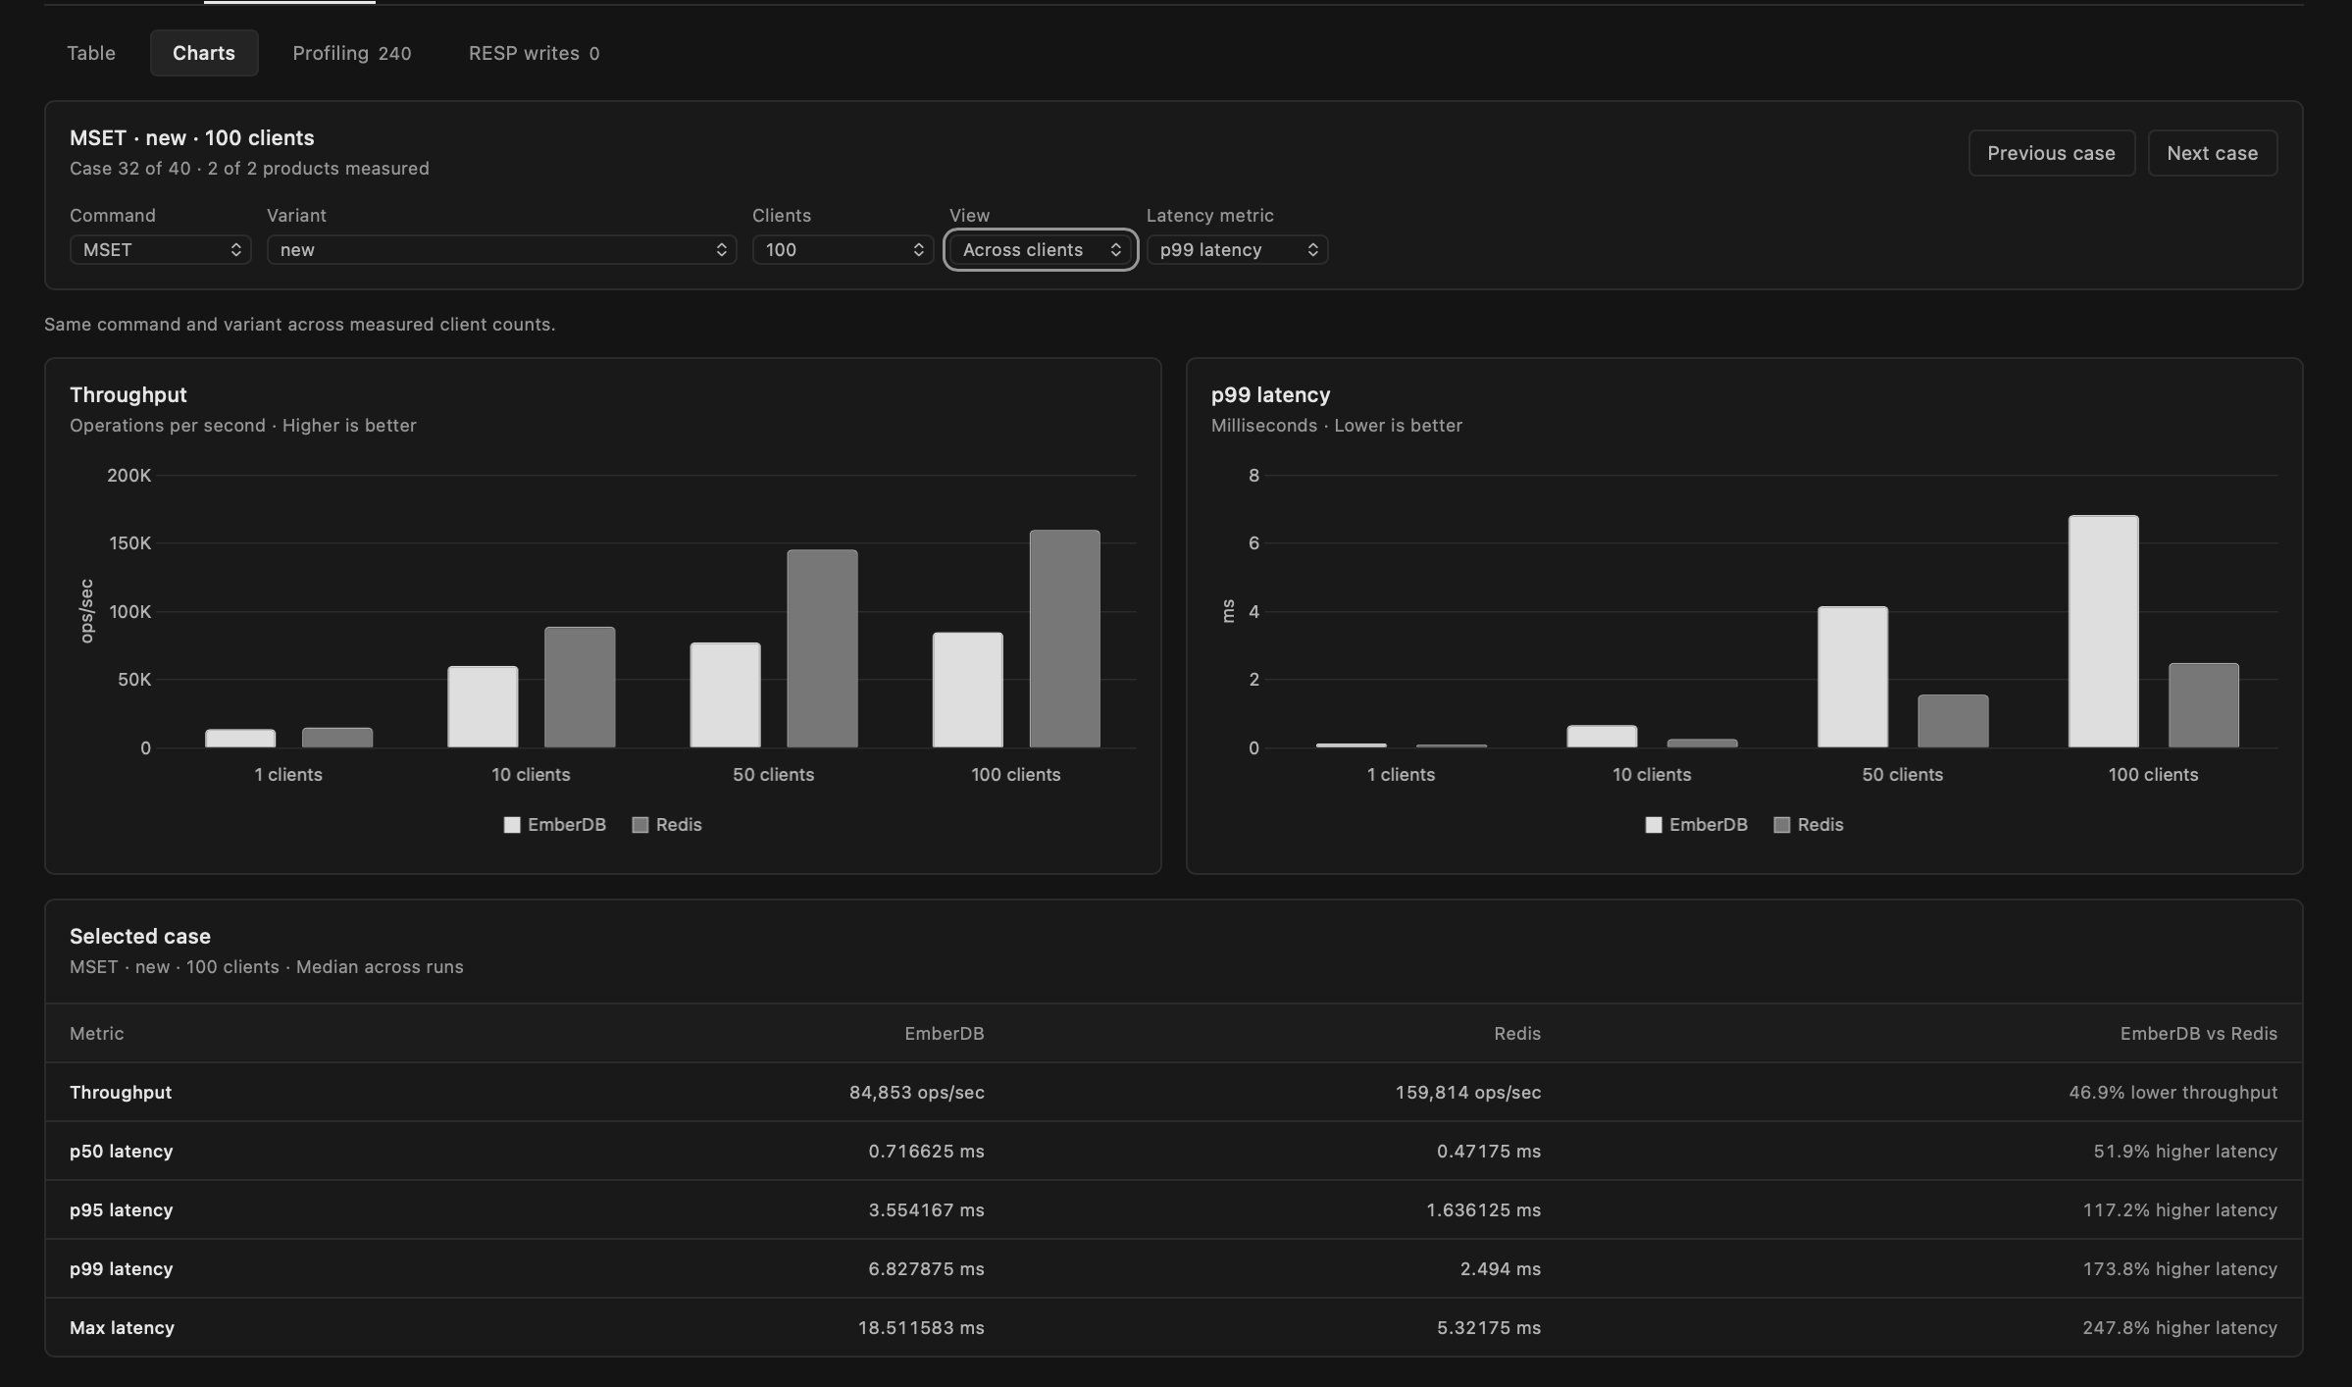Go to the Previous case

click(2051, 153)
